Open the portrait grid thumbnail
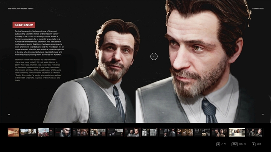 [149, 132]
